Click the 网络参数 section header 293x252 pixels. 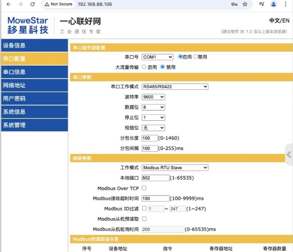coord(178,158)
